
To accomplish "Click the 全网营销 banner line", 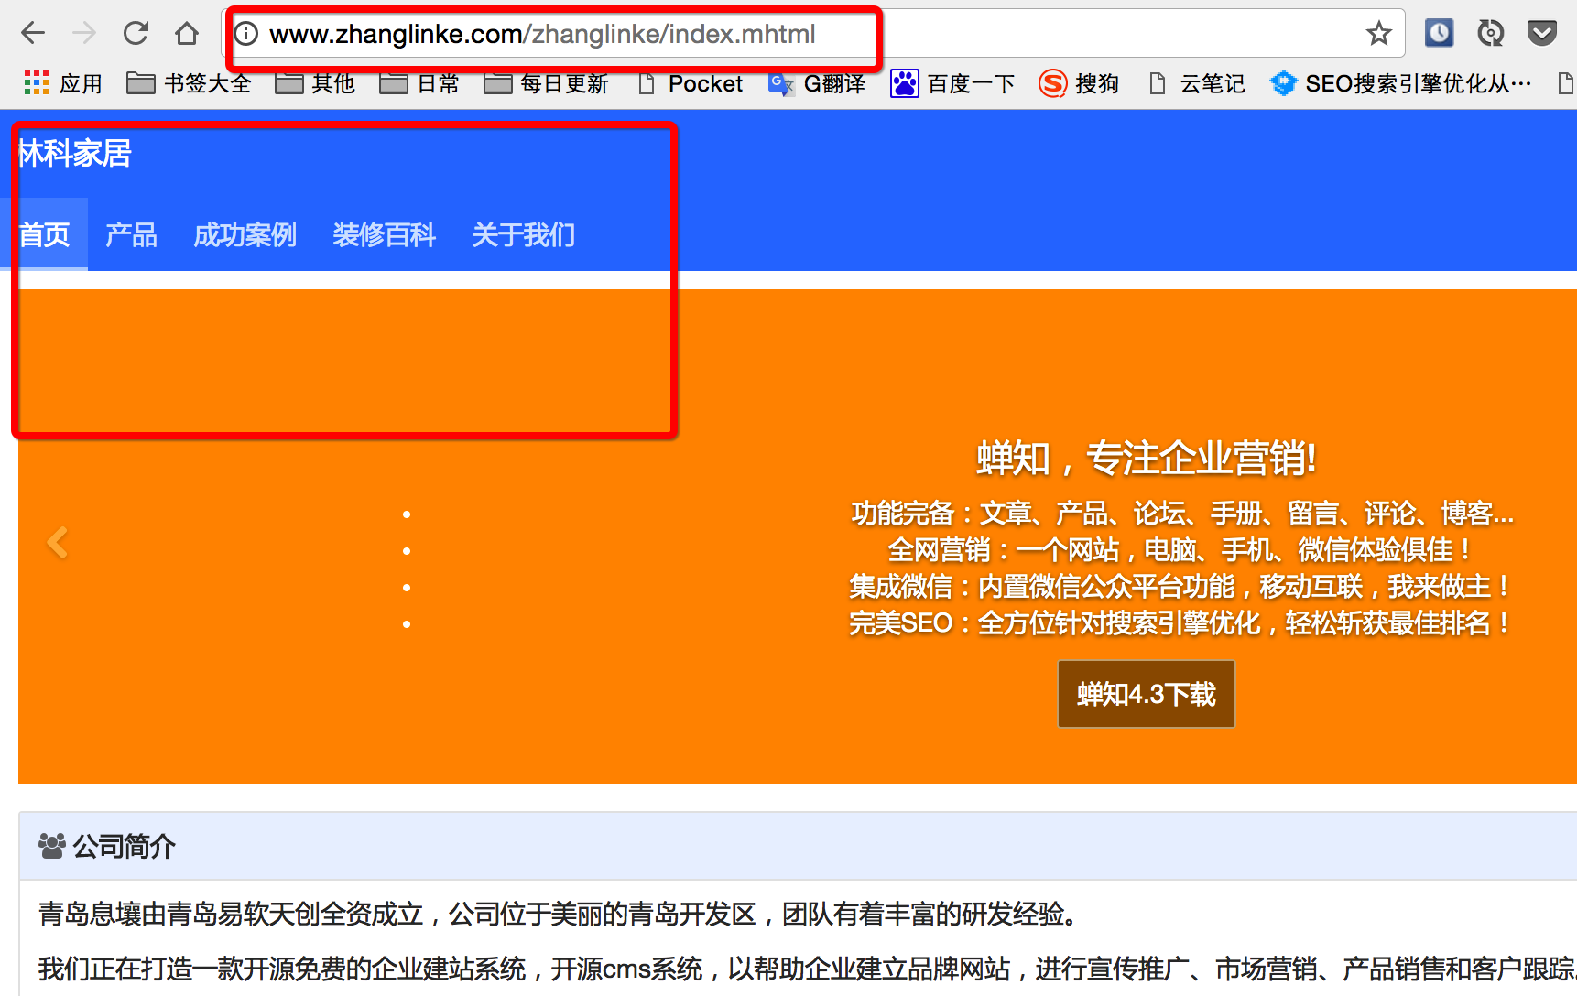I will click(1180, 550).
